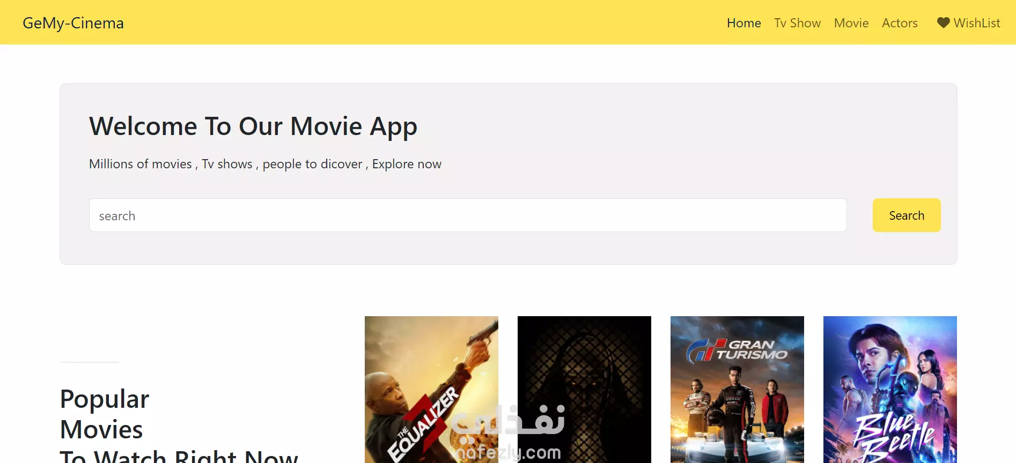The width and height of the screenshot is (1016, 463).
Task: Open The Equalizer movie poster
Action: point(431,390)
